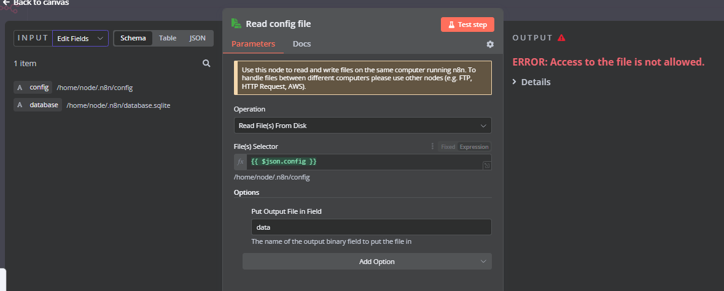Viewport: 724px width, 291px height.
Task: Click the Put Output File in Field input
Action: [x=371, y=227]
